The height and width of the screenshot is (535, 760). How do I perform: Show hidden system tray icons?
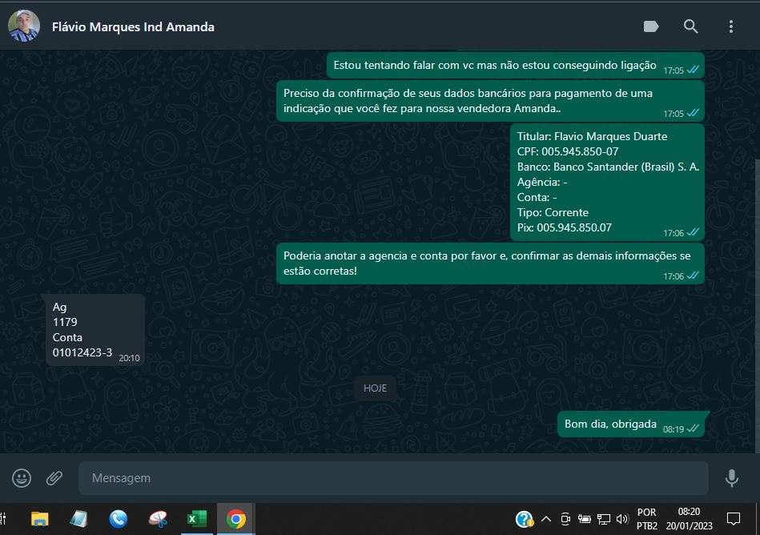(546, 519)
